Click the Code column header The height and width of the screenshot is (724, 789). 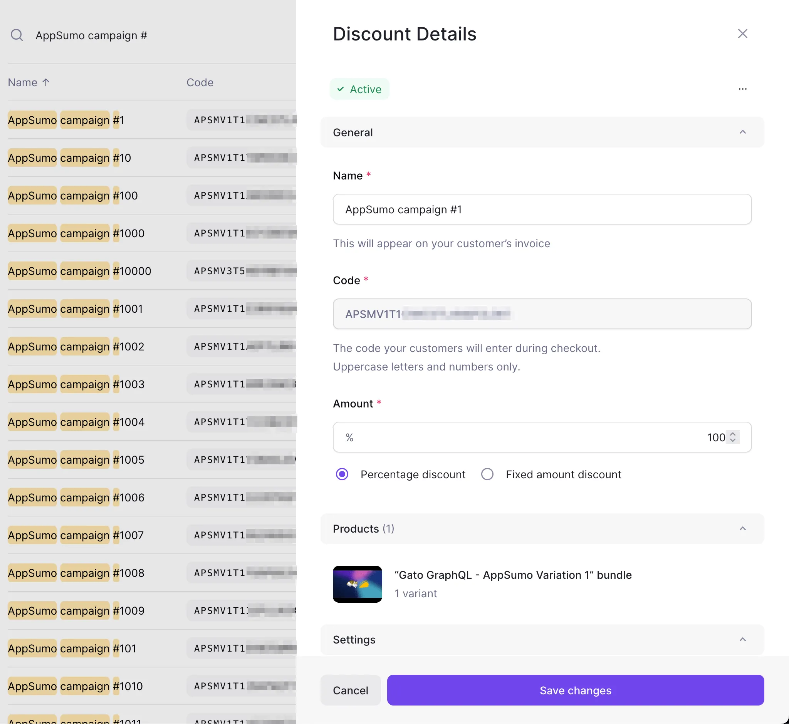(x=200, y=82)
